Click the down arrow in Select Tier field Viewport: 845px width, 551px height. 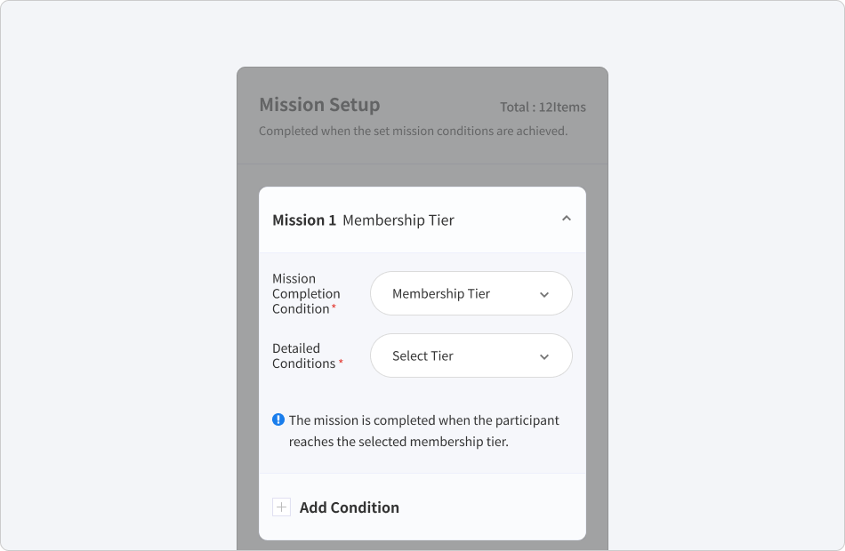pos(544,356)
